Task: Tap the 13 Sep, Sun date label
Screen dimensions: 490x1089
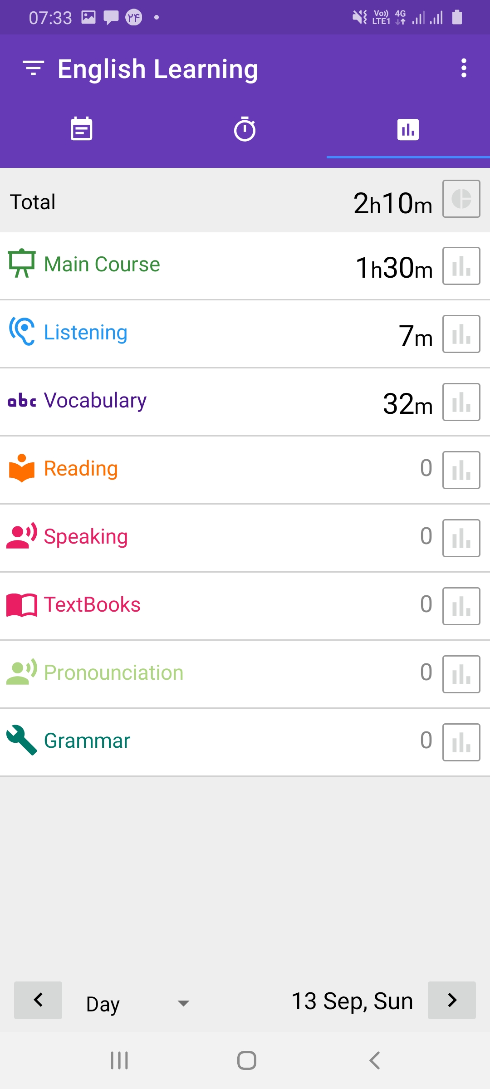Action: (352, 1001)
